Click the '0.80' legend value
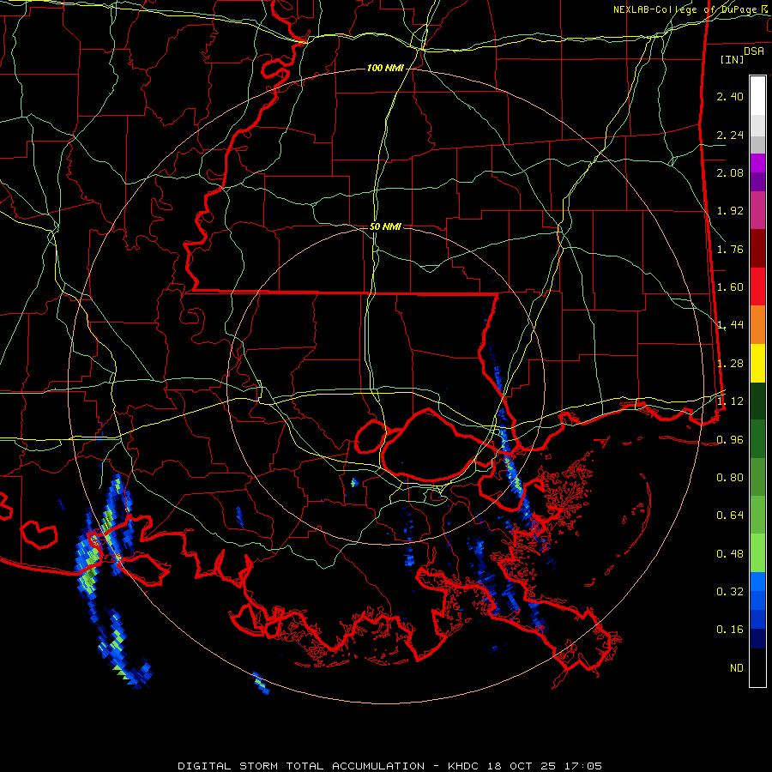 730,478
